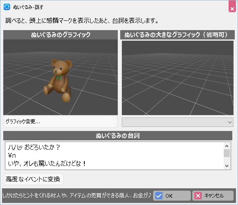
Task: Click the ¥n line in the dialogue
Action: coord(12,155)
